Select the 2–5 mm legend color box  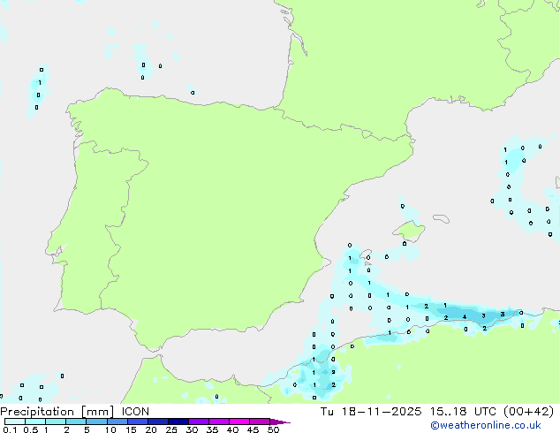point(76,422)
